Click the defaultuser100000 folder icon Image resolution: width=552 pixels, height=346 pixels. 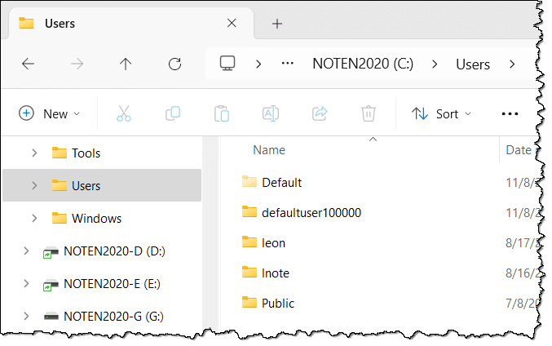(250, 212)
